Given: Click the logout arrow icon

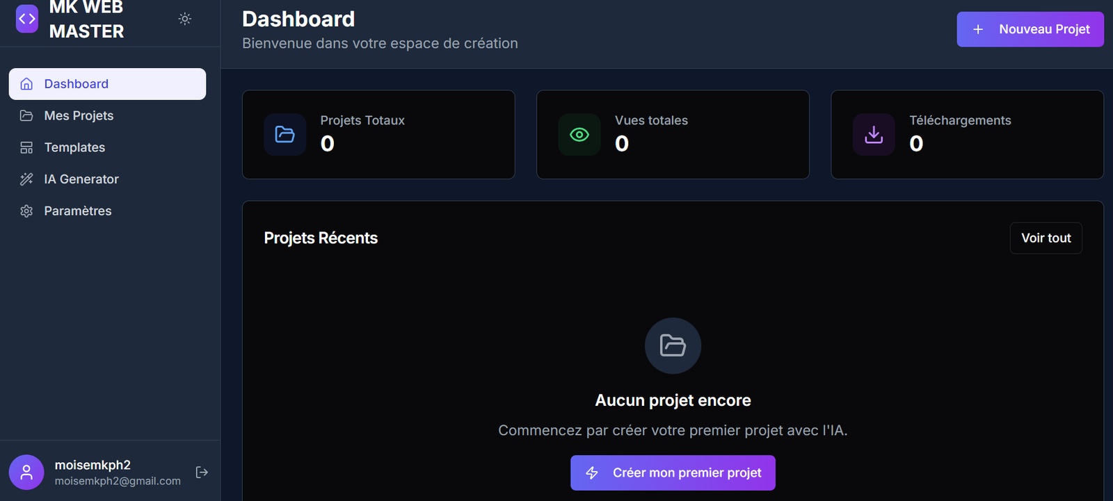Looking at the screenshot, I should pos(202,473).
